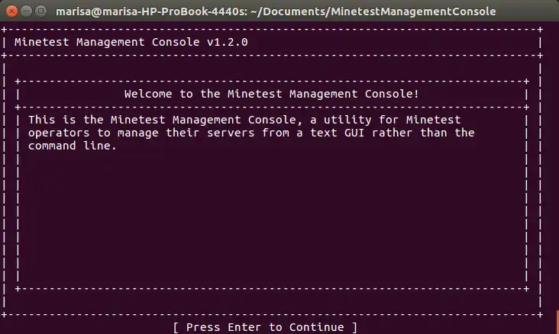Maximize the terminal window
Image resolution: width=559 pixels, height=334 pixels.
coord(41,11)
